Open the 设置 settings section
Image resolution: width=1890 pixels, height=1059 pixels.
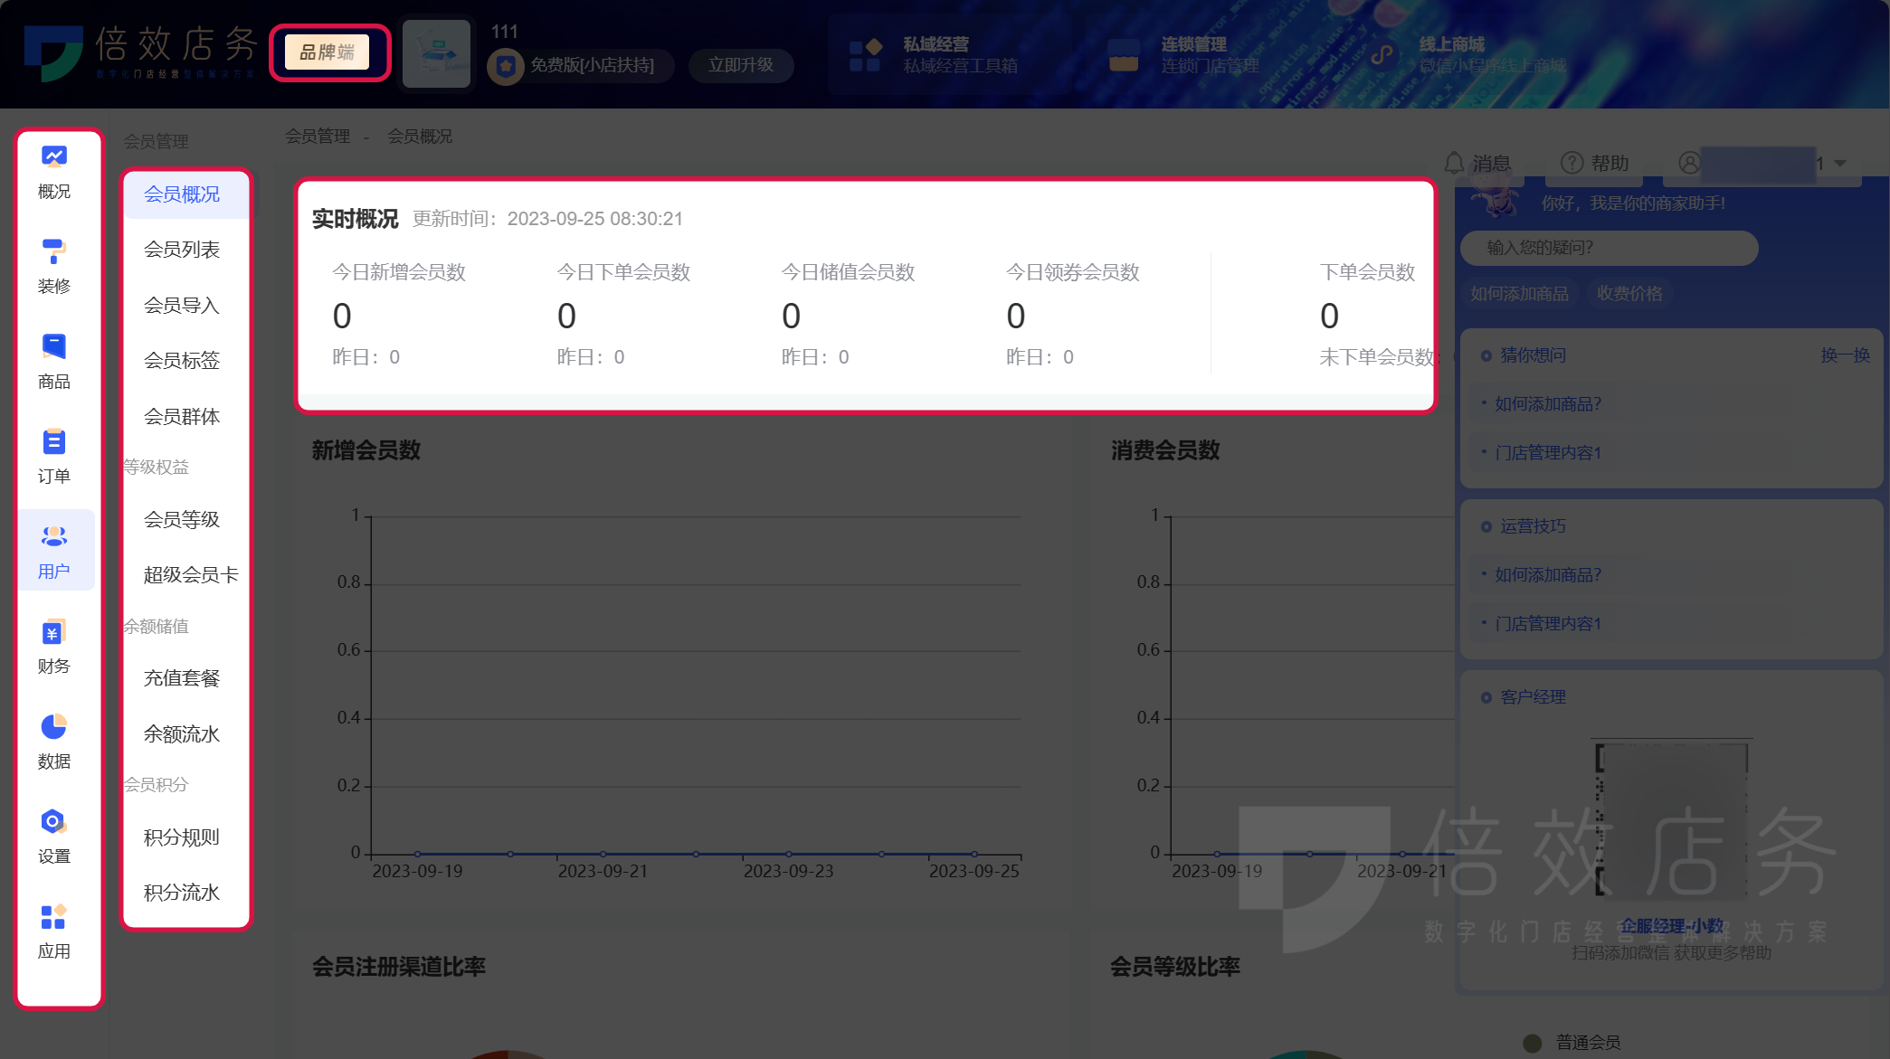click(53, 837)
